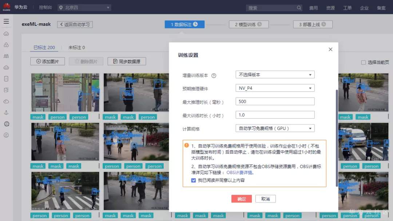Go to step 1 数据标注
The image size is (393, 221).
click(x=184, y=24)
